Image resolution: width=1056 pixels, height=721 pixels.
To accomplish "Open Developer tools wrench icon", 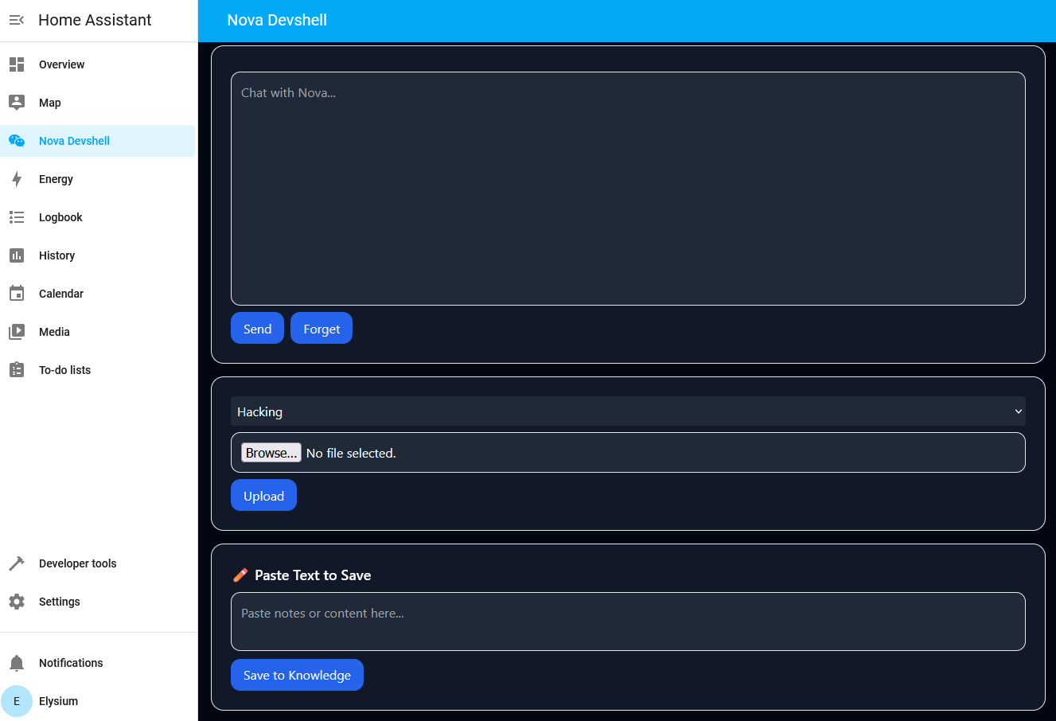I will (x=16, y=563).
